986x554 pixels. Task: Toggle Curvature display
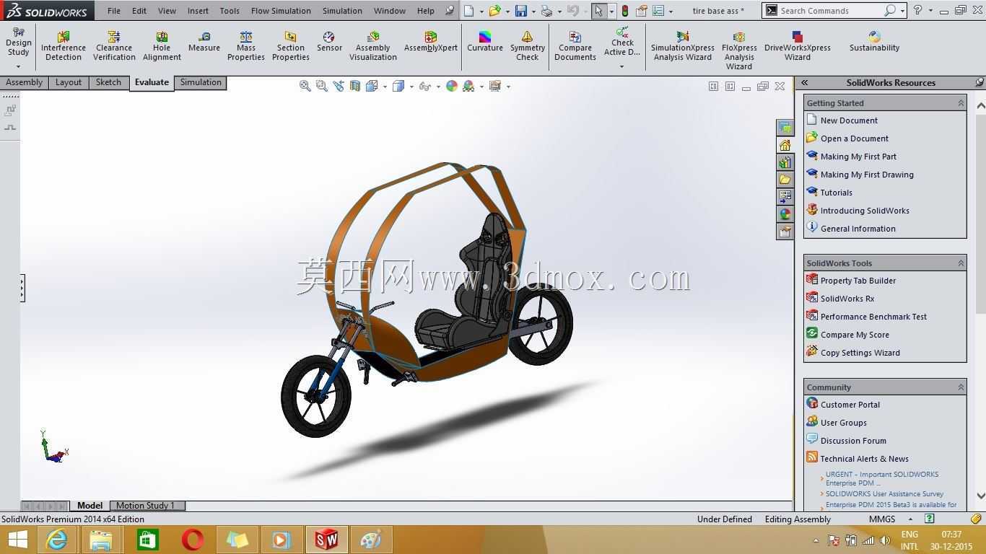coord(485,42)
